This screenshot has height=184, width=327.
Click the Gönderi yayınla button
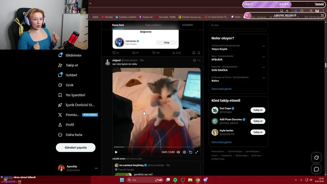point(76,147)
